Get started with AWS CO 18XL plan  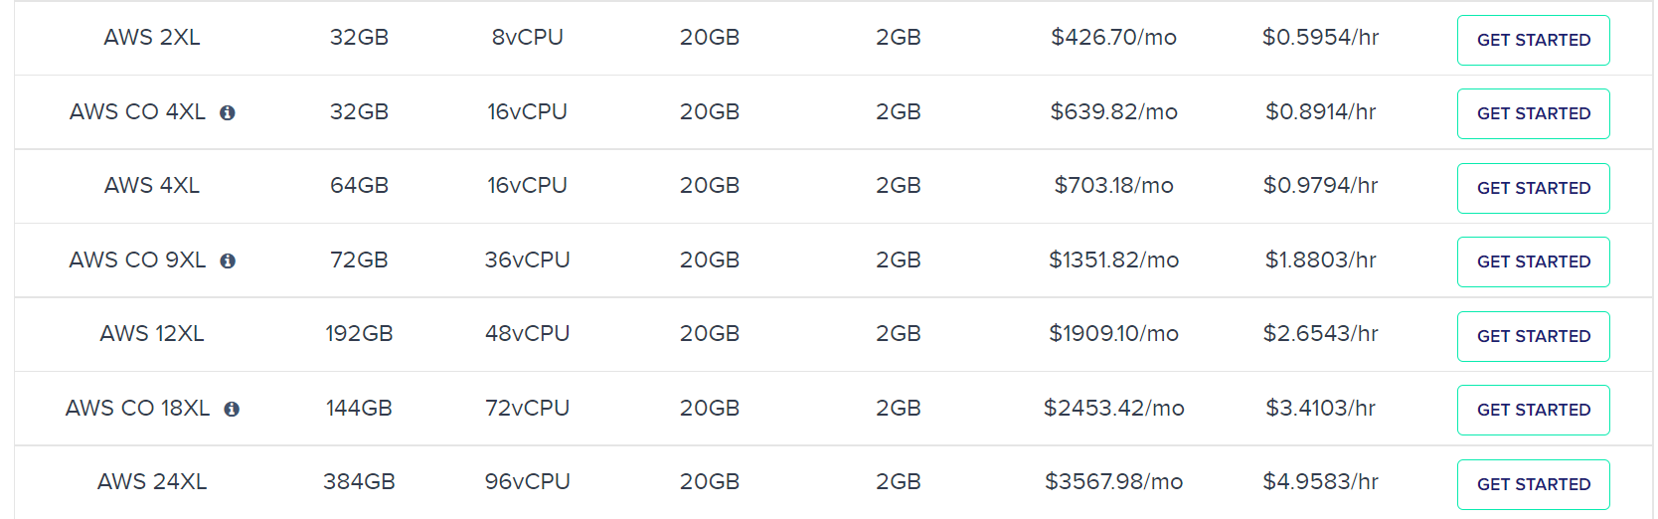pos(1533,411)
